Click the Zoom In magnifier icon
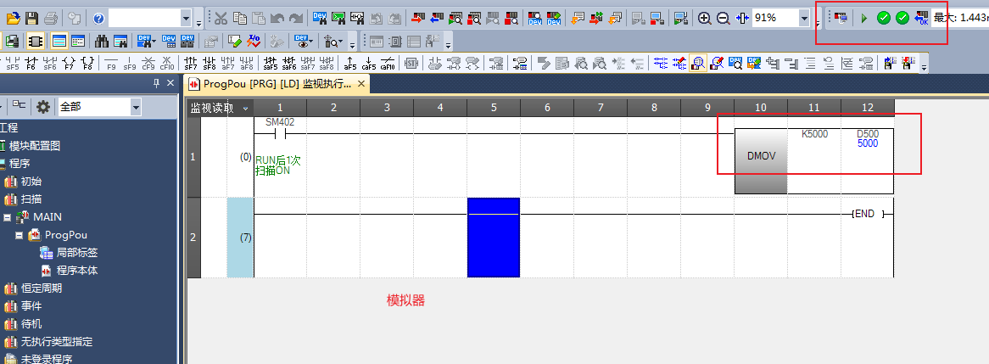989x364 pixels. [x=705, y=18]
